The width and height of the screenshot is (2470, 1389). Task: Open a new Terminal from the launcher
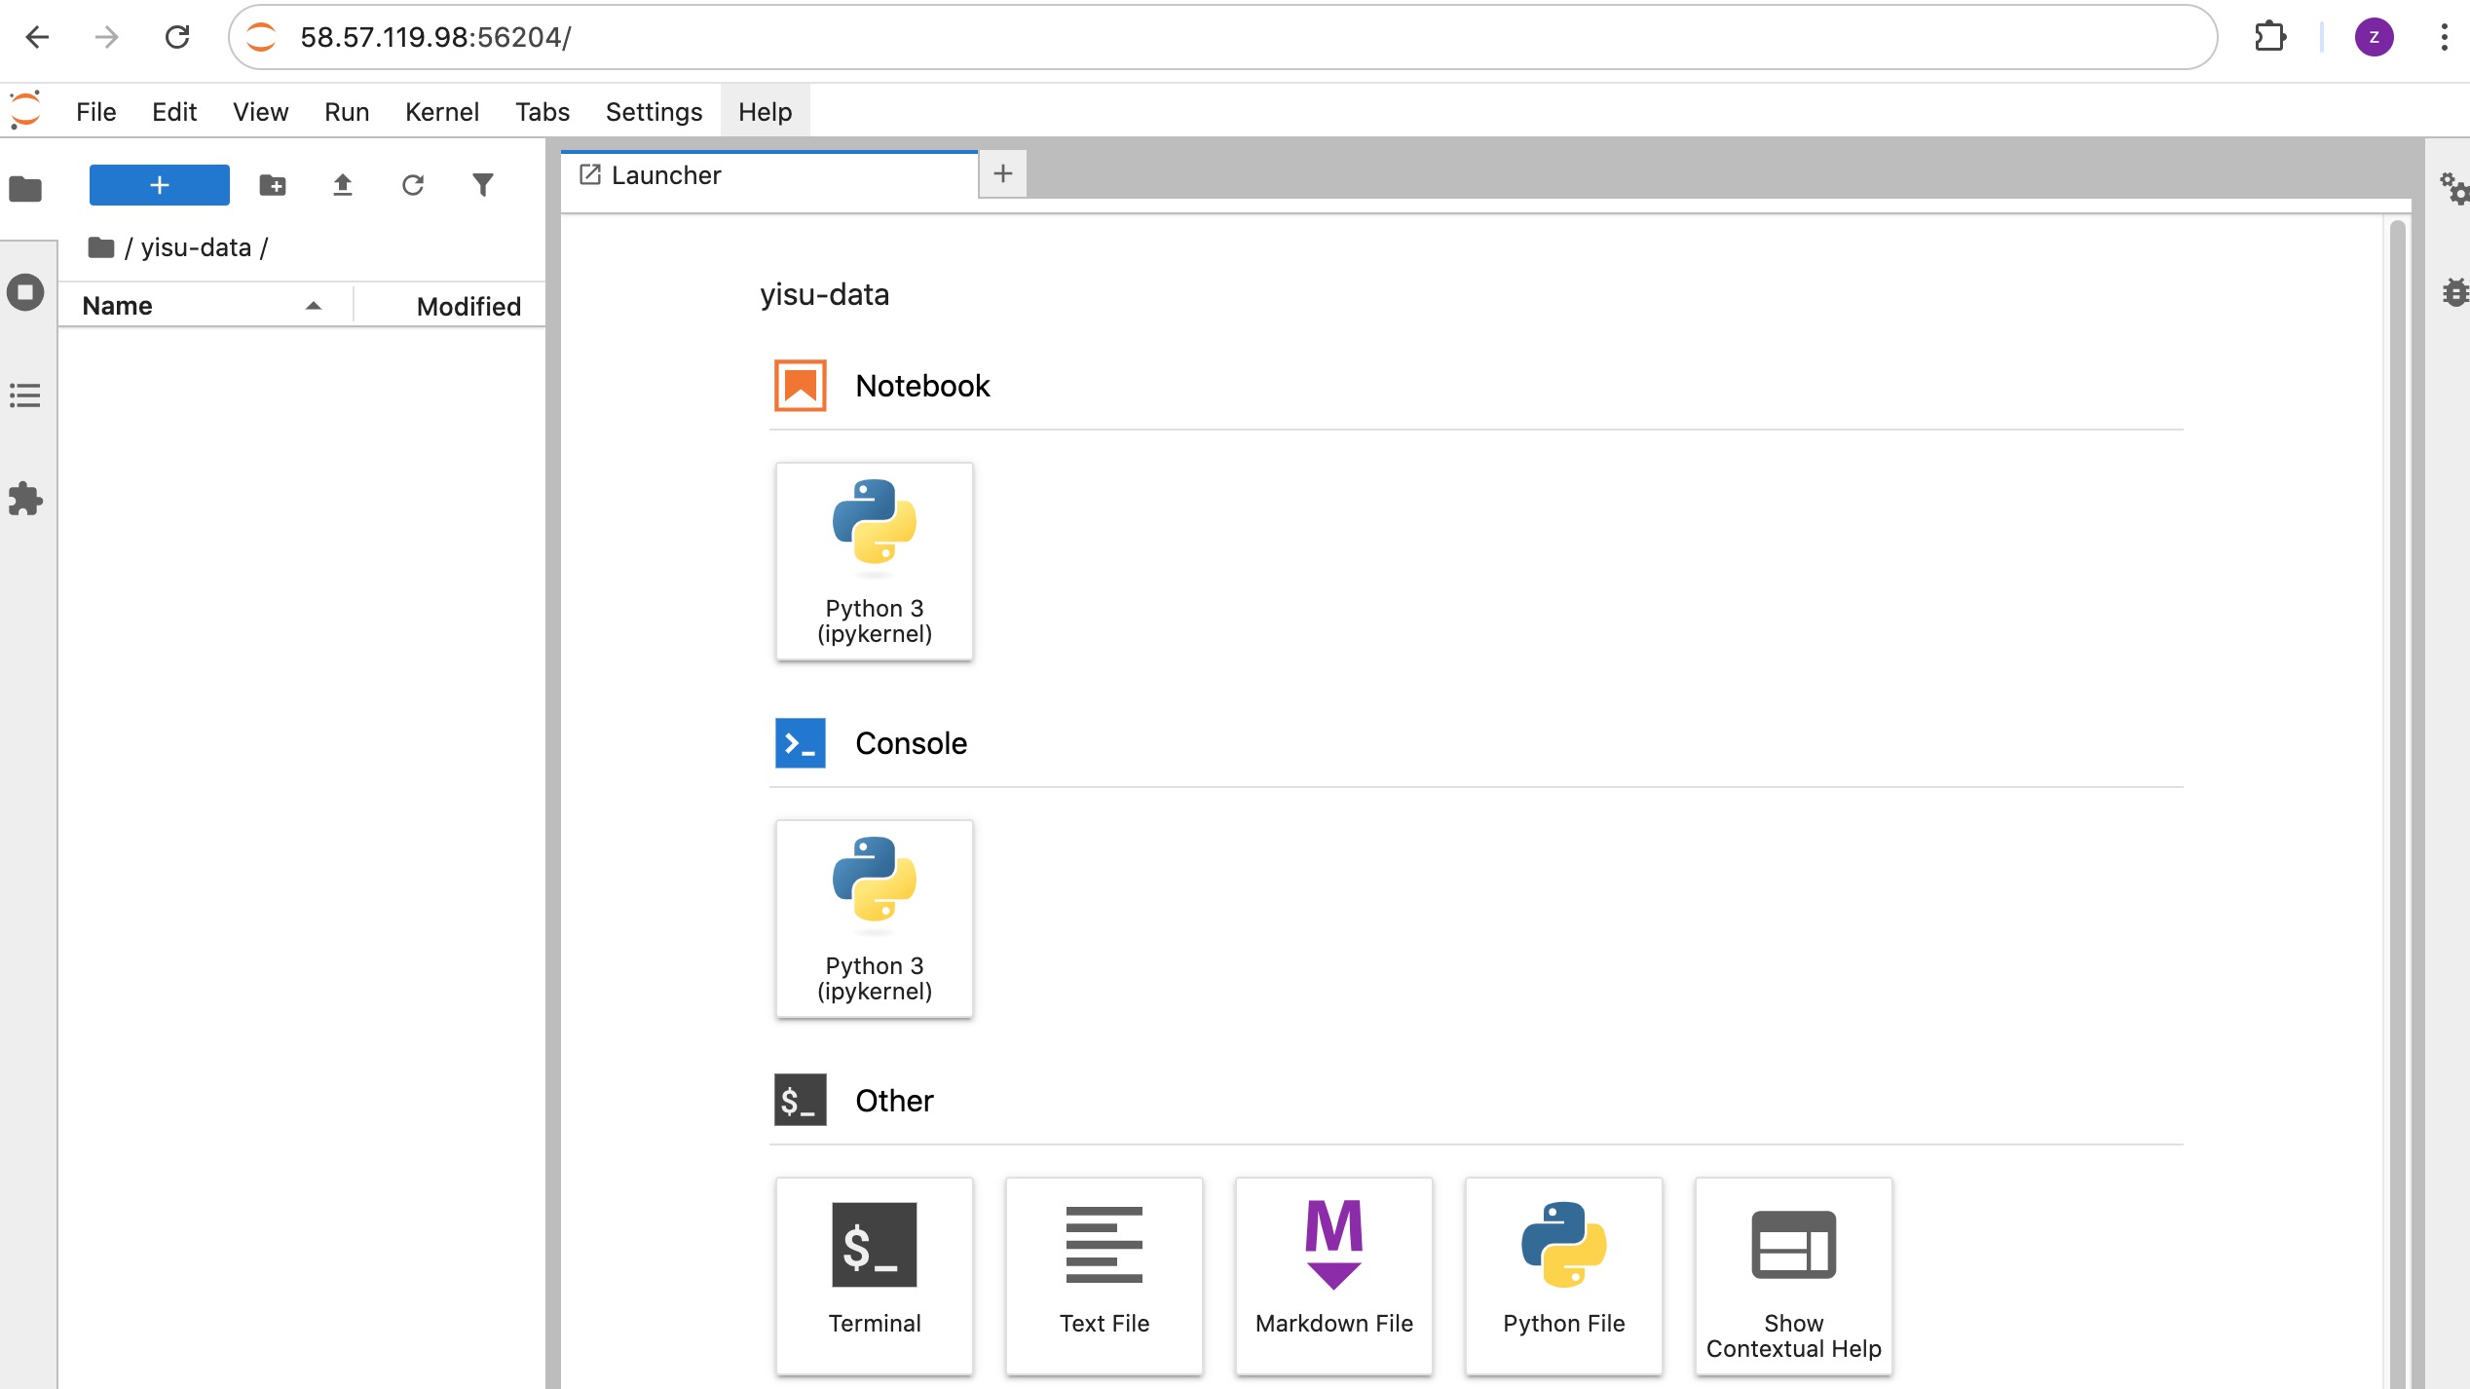click(x=874, y=1276)
